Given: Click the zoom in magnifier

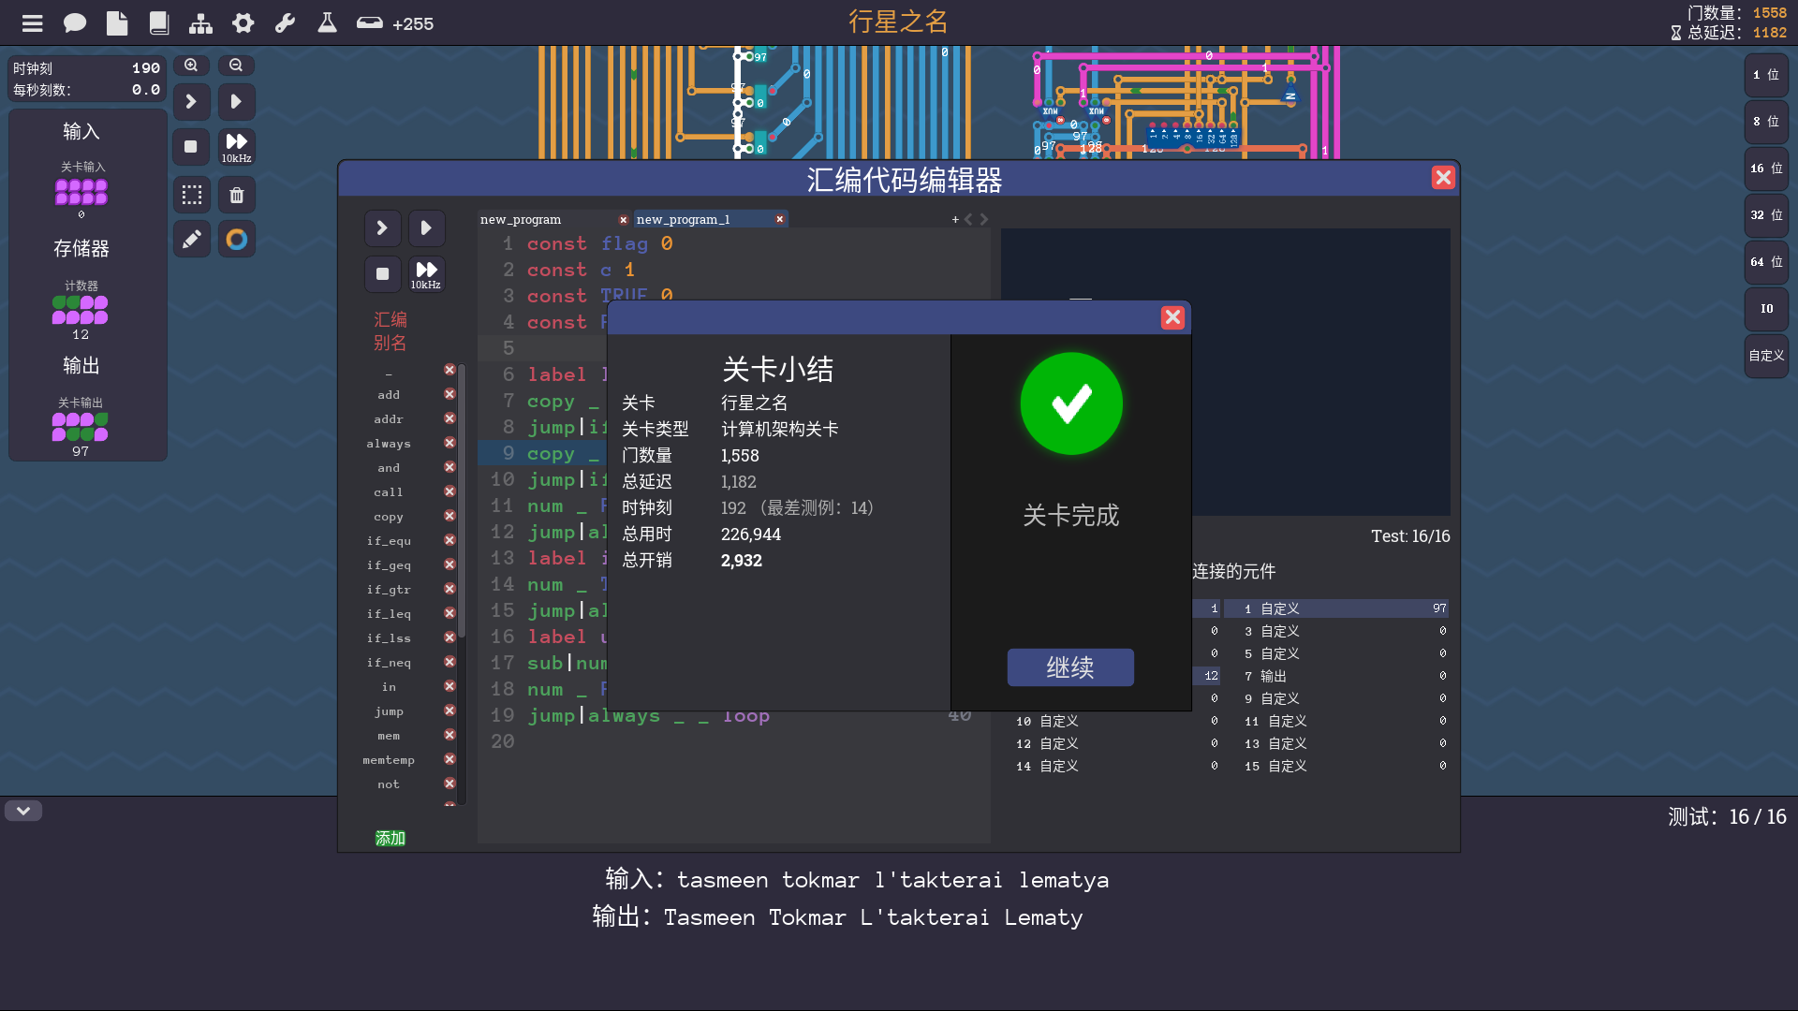Looking at the screenshot, I should click(191, 66).
